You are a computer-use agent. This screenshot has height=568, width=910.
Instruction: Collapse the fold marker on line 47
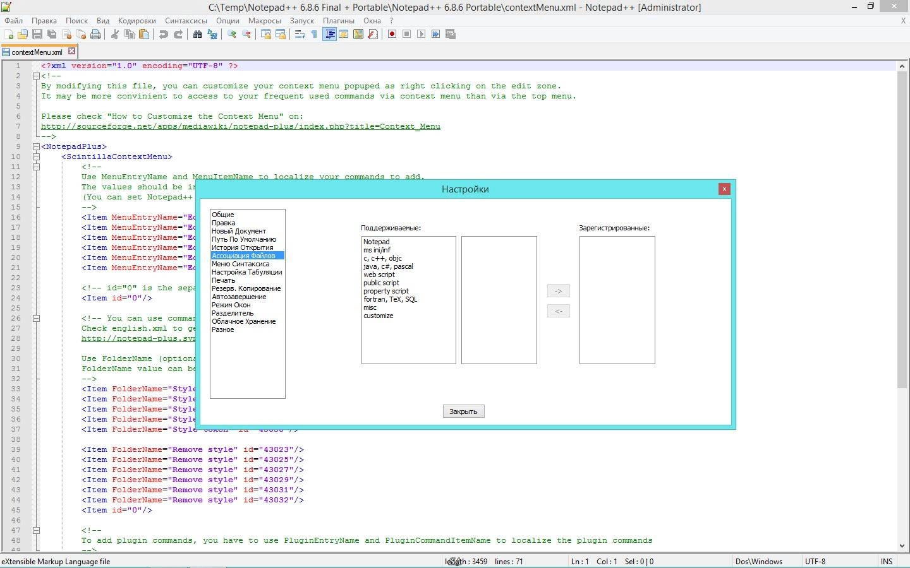click(36, 530)
